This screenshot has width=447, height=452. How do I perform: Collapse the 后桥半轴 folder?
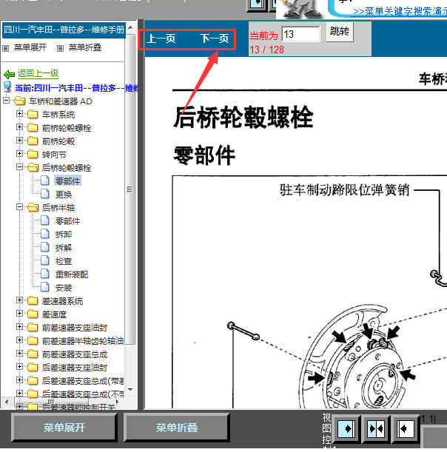19,207
